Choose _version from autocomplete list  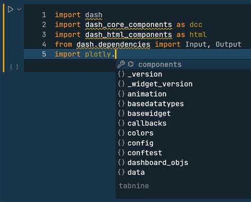[183, 74]
